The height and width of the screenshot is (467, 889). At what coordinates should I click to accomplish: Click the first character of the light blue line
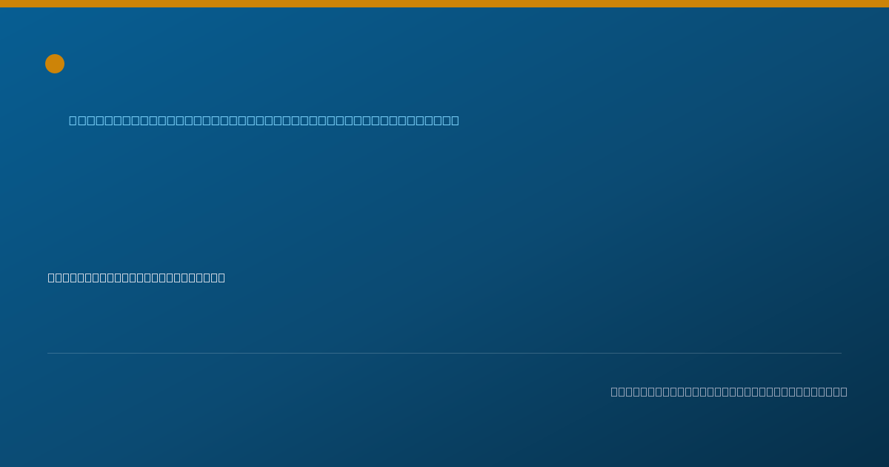(x=73, y=120)
